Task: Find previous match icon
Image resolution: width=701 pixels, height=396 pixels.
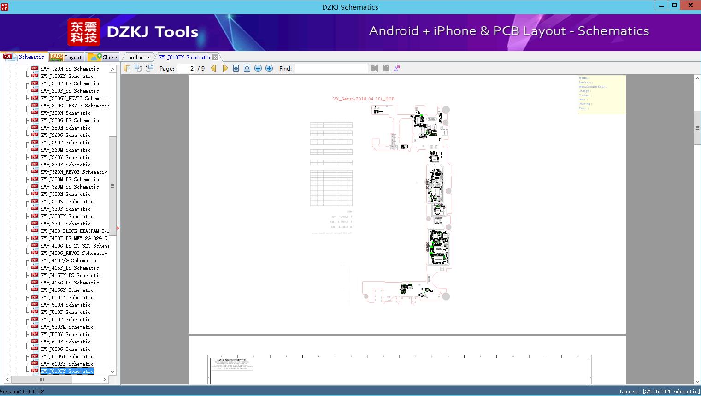Action: [374, 68]
